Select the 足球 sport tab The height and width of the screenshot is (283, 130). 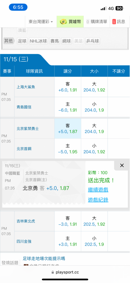pos(22,41)
